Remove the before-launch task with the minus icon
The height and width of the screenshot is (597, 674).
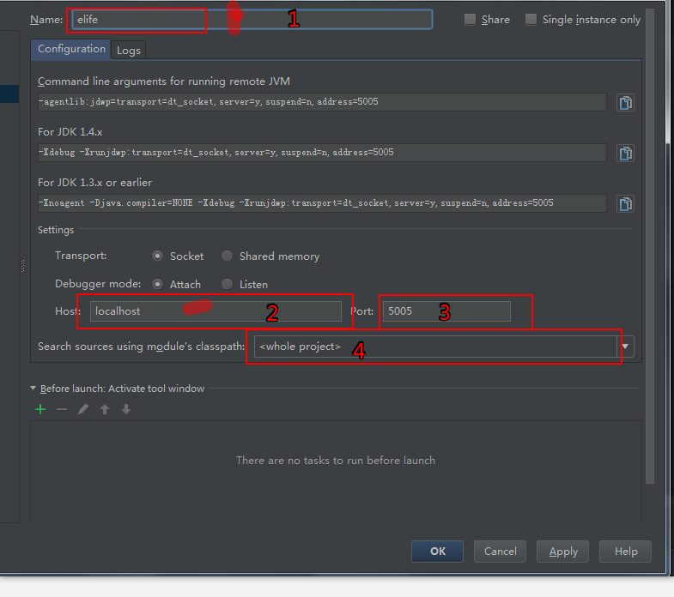pos(62,409)
